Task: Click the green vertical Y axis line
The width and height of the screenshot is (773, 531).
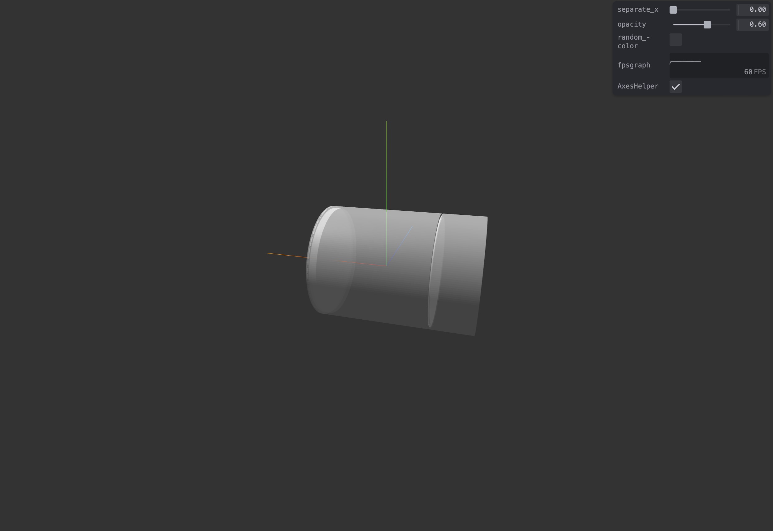Action: [386, 160]
